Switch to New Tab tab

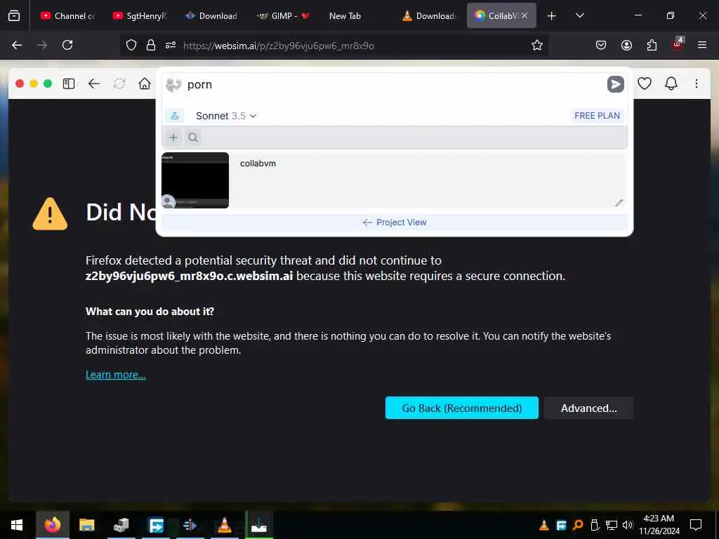(357, 15)
